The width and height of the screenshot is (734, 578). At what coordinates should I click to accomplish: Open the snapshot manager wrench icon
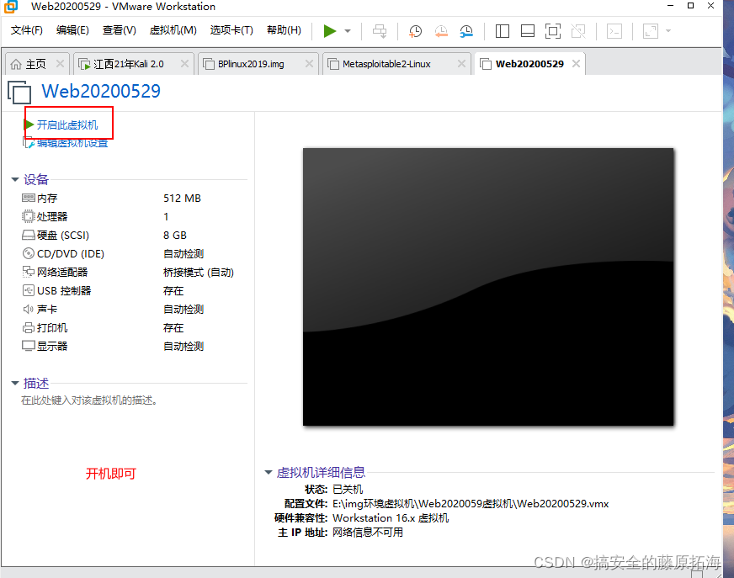pos(466,31)
